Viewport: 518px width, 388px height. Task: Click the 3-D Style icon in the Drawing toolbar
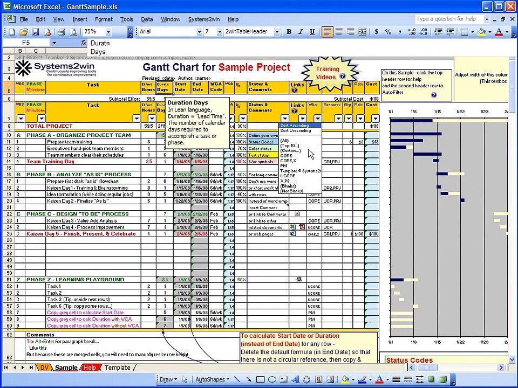point(443,379)
